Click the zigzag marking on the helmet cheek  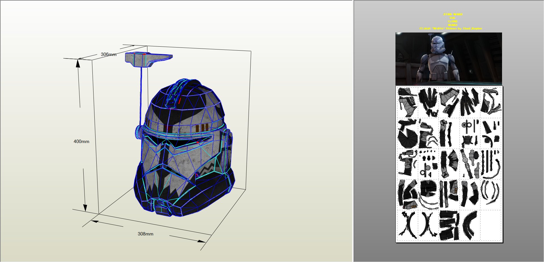coord(207,169)
